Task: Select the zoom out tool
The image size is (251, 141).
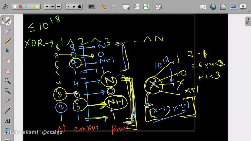Action: click(x=7, y=91)
